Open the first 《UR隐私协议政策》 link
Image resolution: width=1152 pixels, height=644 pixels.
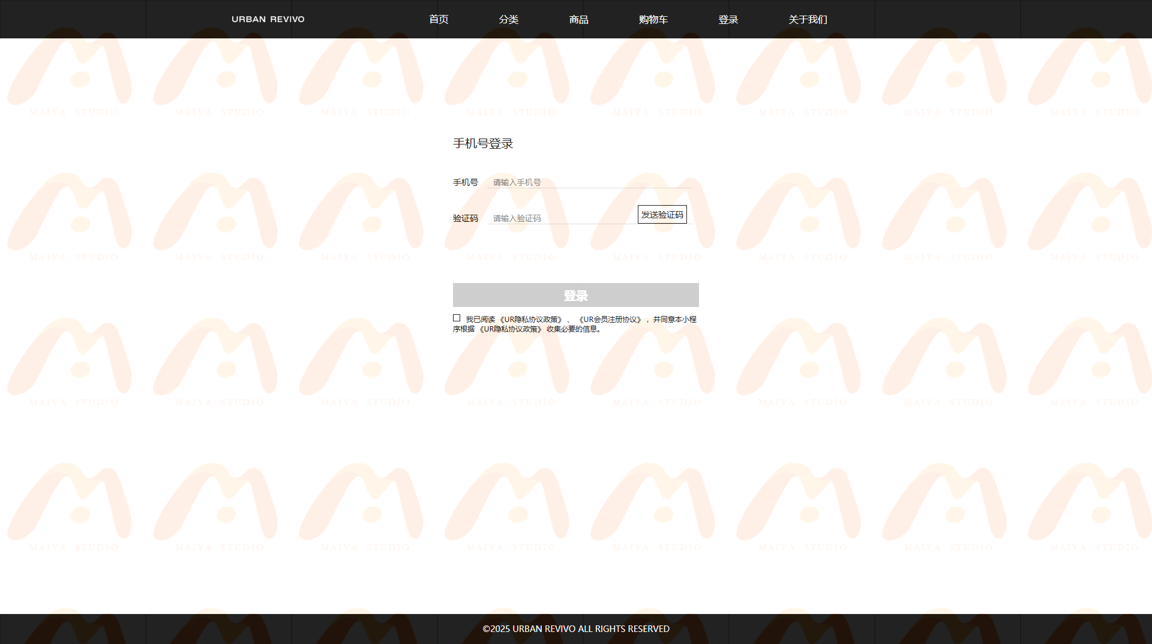530,320
